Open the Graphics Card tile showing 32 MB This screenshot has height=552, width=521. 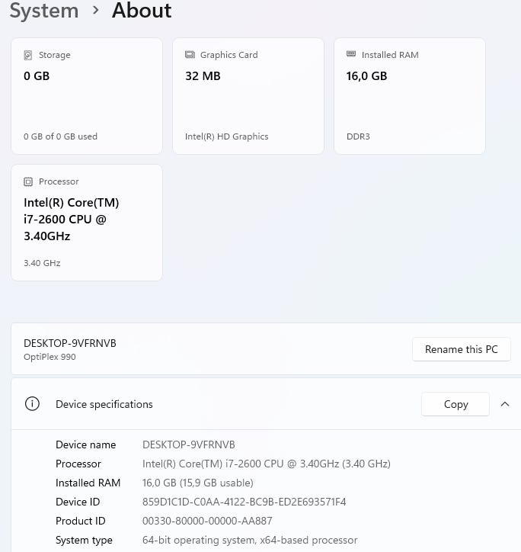click(248, 96)
